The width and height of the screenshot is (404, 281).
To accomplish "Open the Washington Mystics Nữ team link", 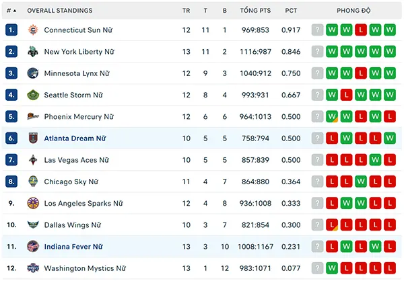I will coord(85,268).
